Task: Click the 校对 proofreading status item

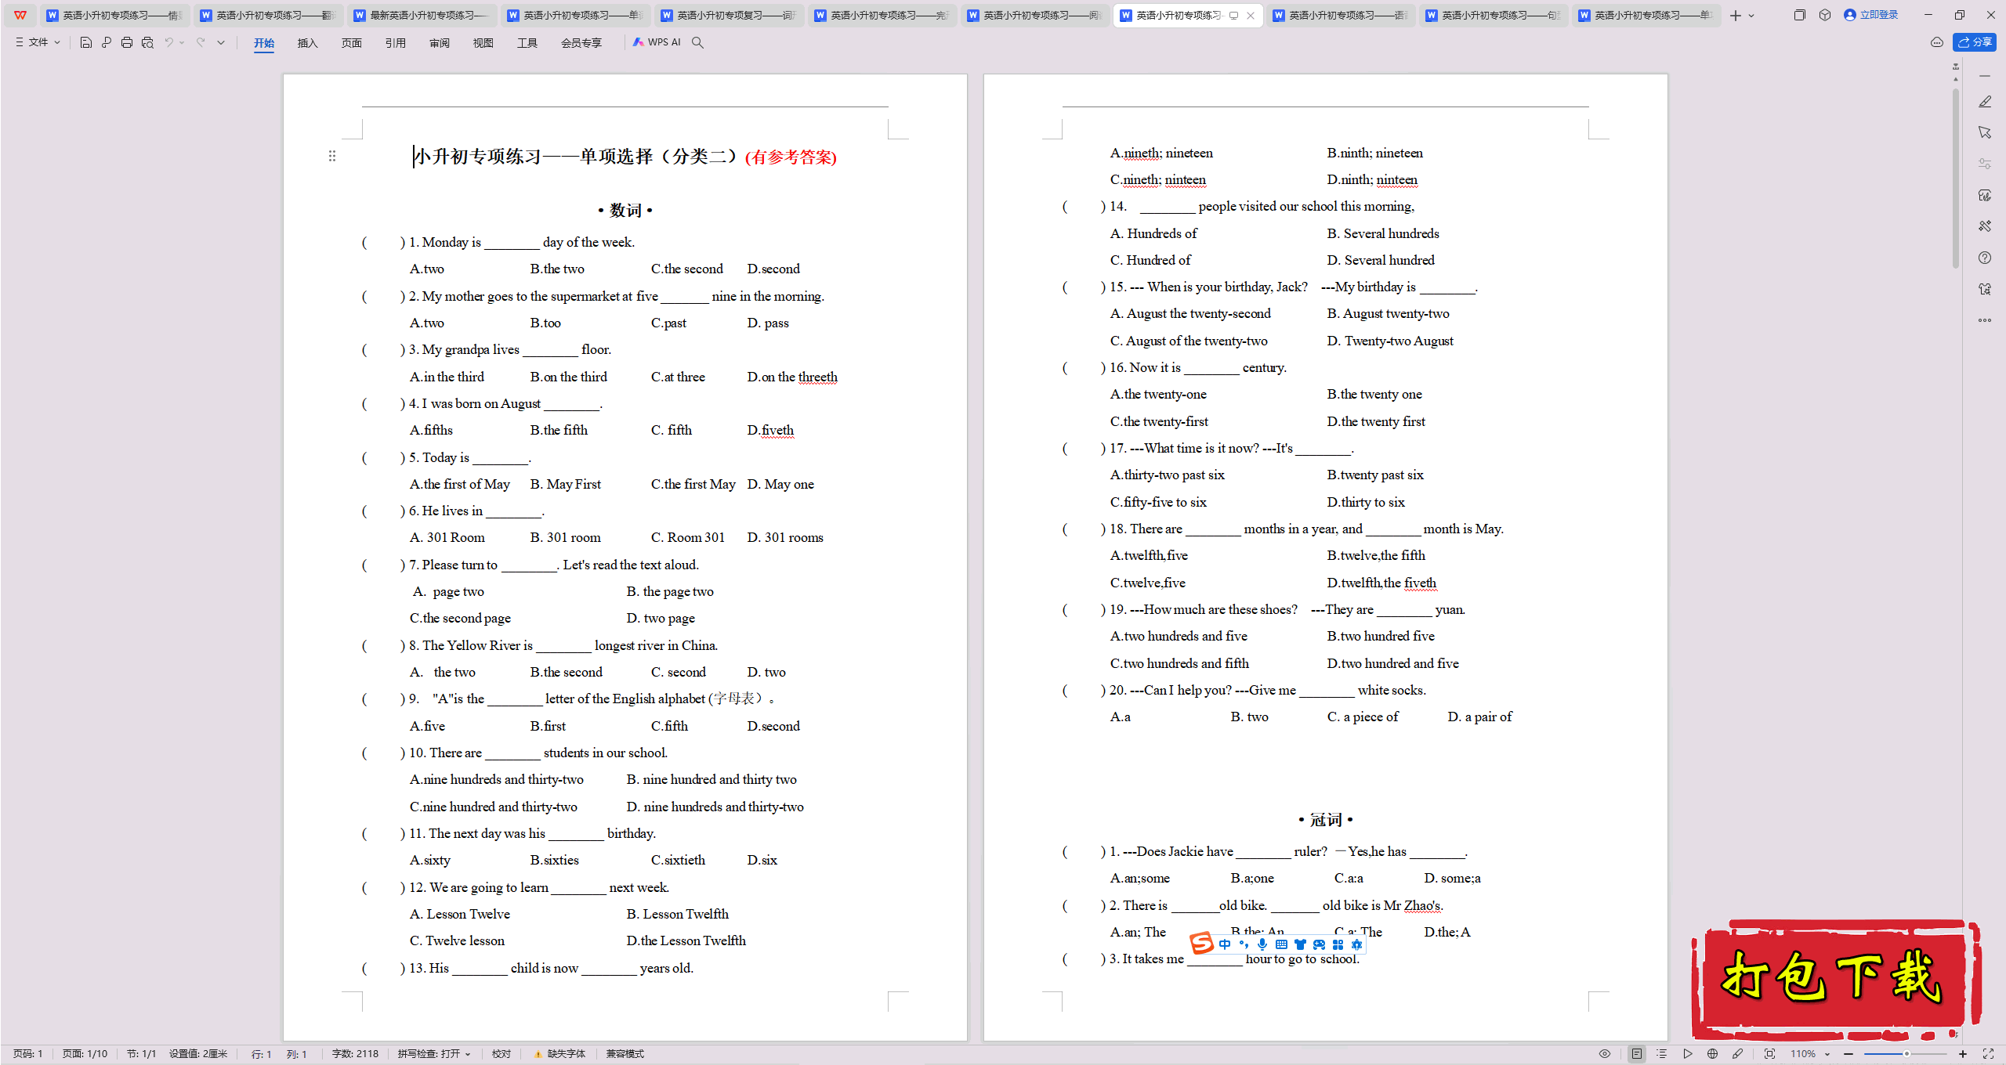Action: coord(501,1054)
